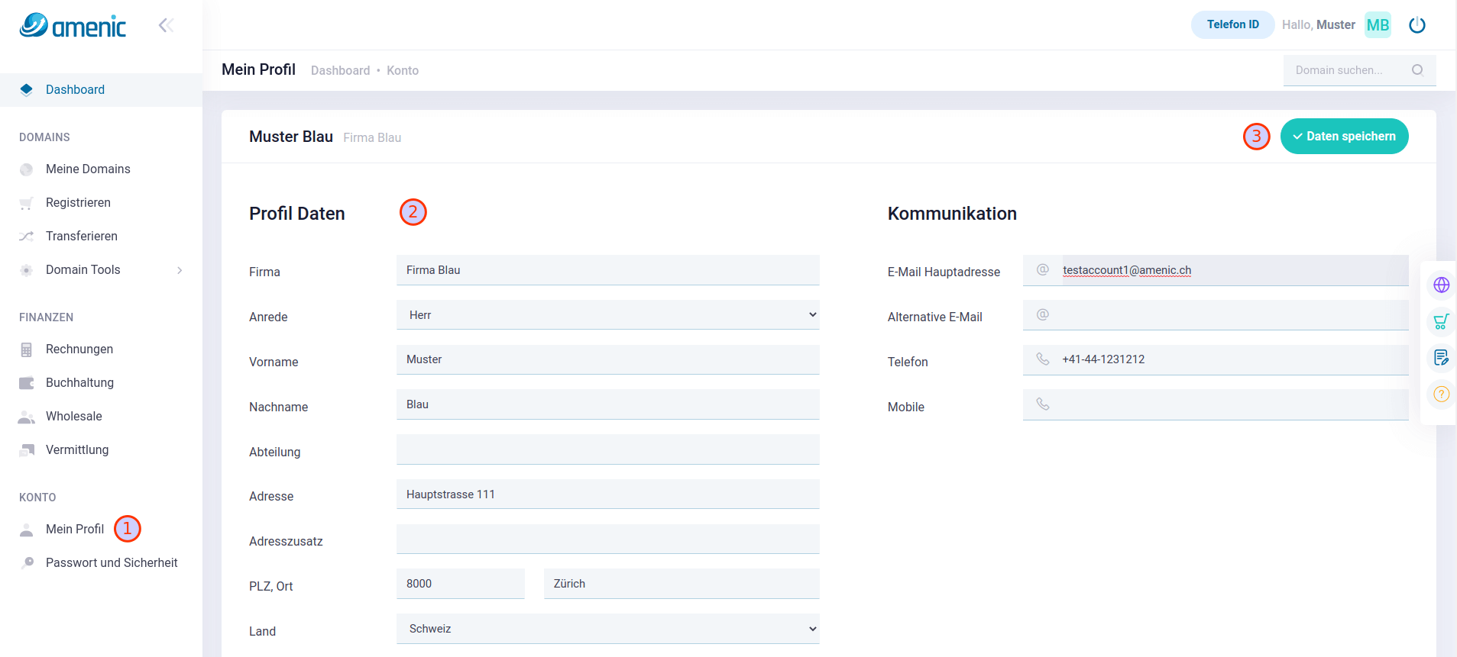The image size is (1457, 657).
Task: Collapse the sidebar with double-chevron icon
Action: pyautogui.click(x=166, y=25)
